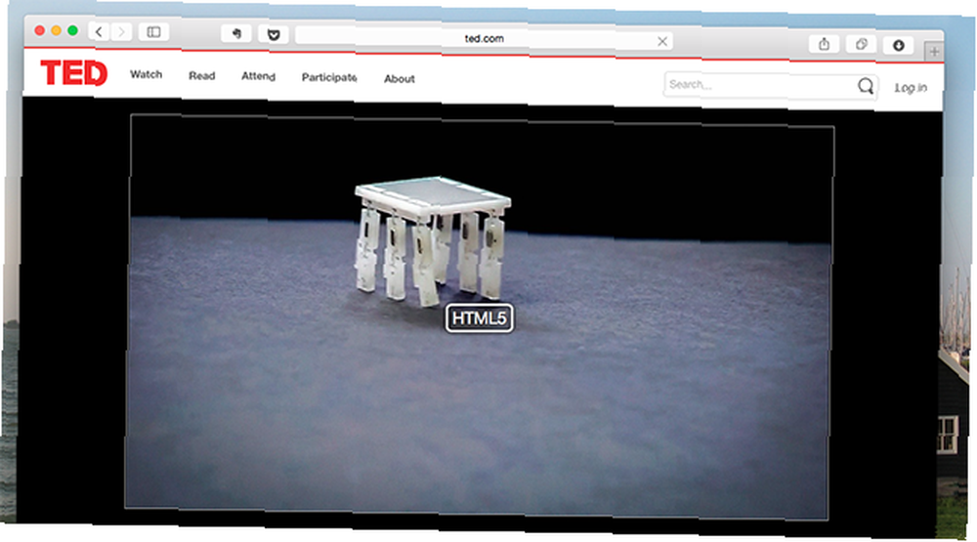
Task: Toggle the Safari sidebar button
Action: pos(153,32)
